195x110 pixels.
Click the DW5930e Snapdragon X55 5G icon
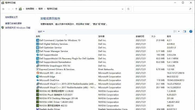[x=38, y=66]
